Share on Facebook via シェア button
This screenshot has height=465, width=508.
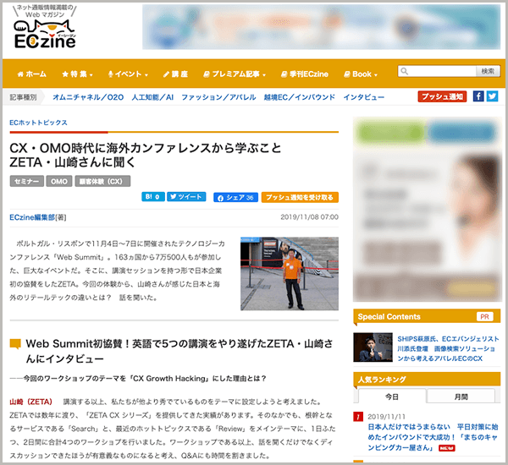(x=235, y=197)
